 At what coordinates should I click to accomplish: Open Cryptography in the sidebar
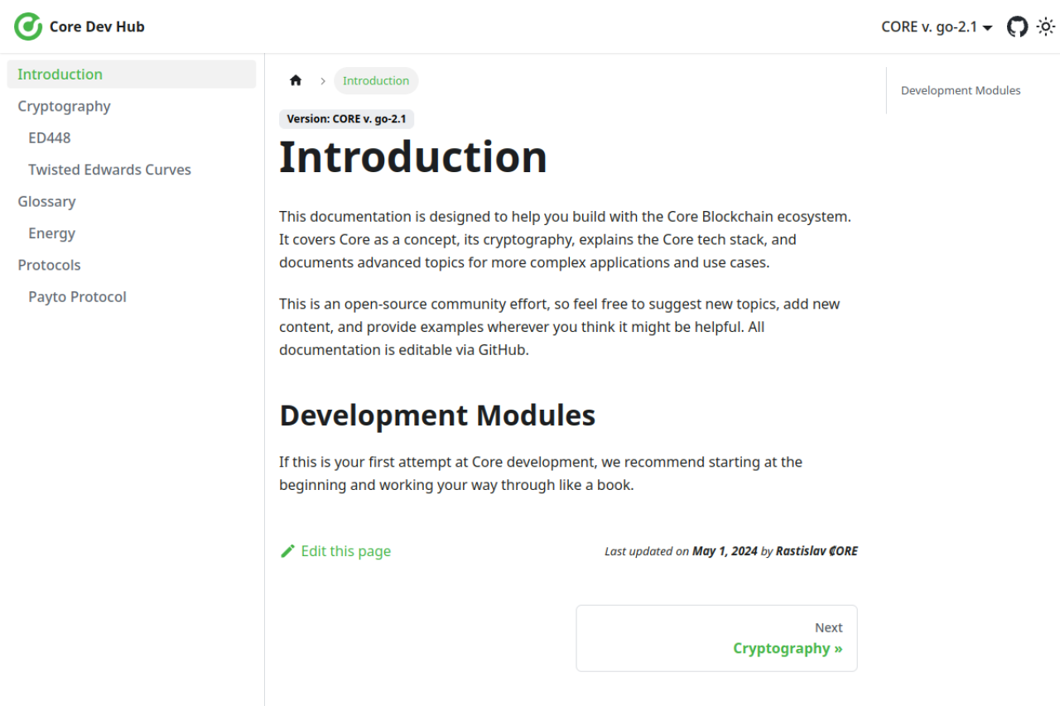(x=64, y=106)
